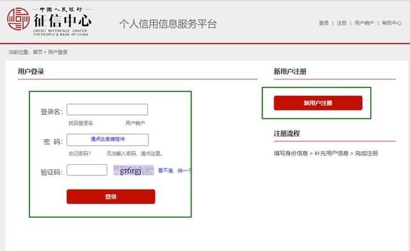Open 注册 in the top navigation
Image resolution: width=410 pixels, height=251 pixels.
[341, 23]
